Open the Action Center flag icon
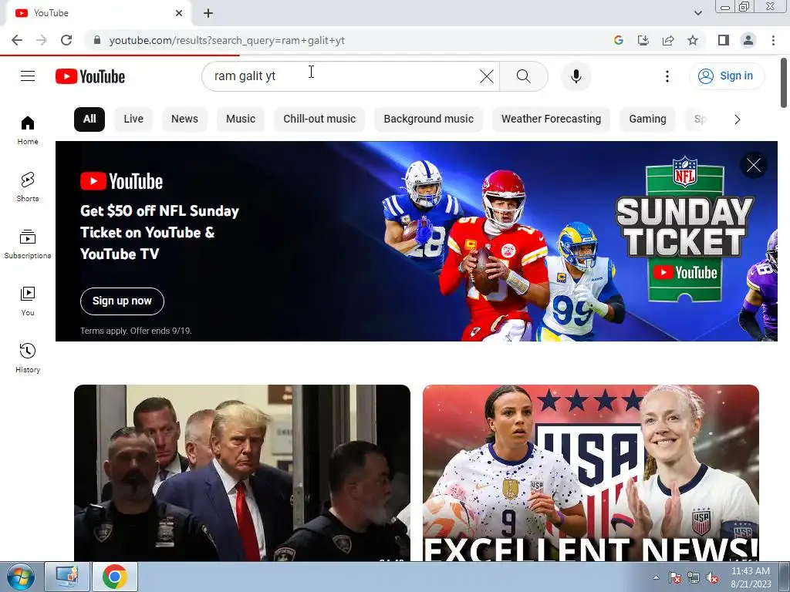The width and height of the screenshot is (790, 592). coord(675,578)
